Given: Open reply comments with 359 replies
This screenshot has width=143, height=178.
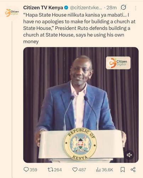Looking at the screenshot, I should (30, 170).
